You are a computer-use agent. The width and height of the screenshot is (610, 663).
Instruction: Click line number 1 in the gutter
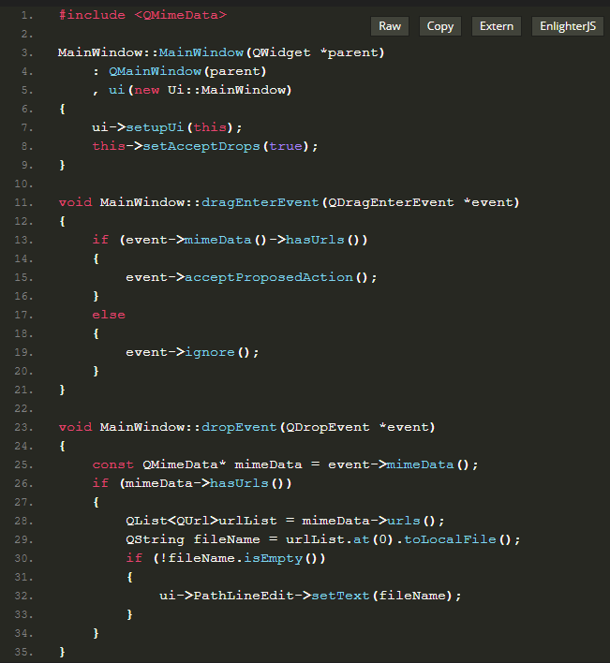tap(25, 15)
